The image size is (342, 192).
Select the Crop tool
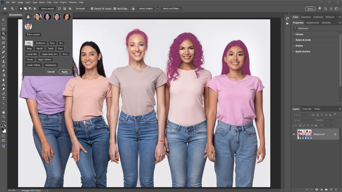pyautogui.click(x=3, y=38)
